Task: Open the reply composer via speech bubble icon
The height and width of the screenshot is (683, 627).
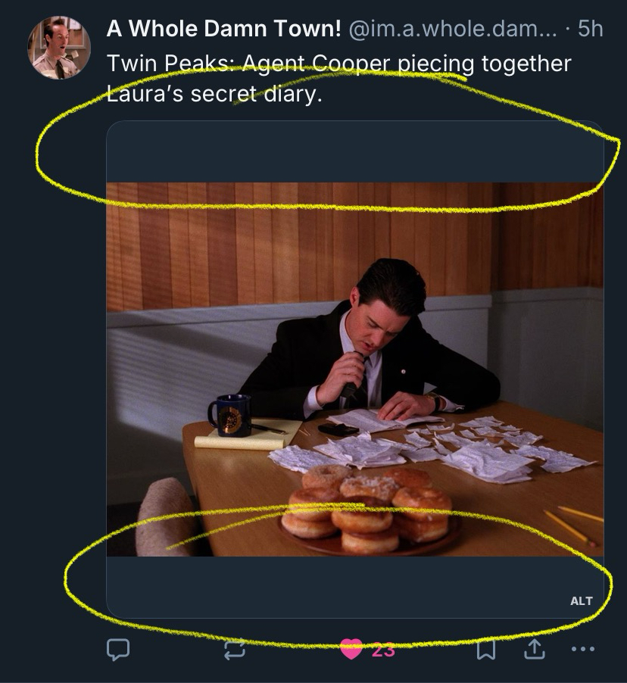Action: tap(119, 649)
